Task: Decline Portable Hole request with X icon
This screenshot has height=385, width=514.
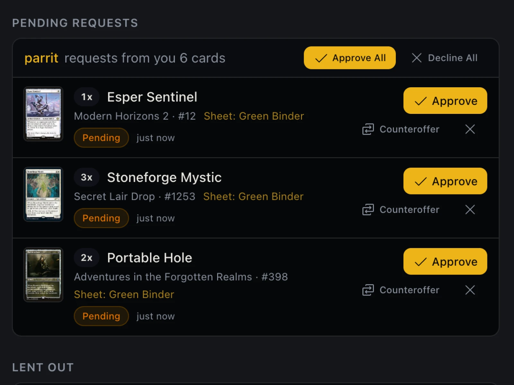Action: pyautogui.click(x=470, y=290)
